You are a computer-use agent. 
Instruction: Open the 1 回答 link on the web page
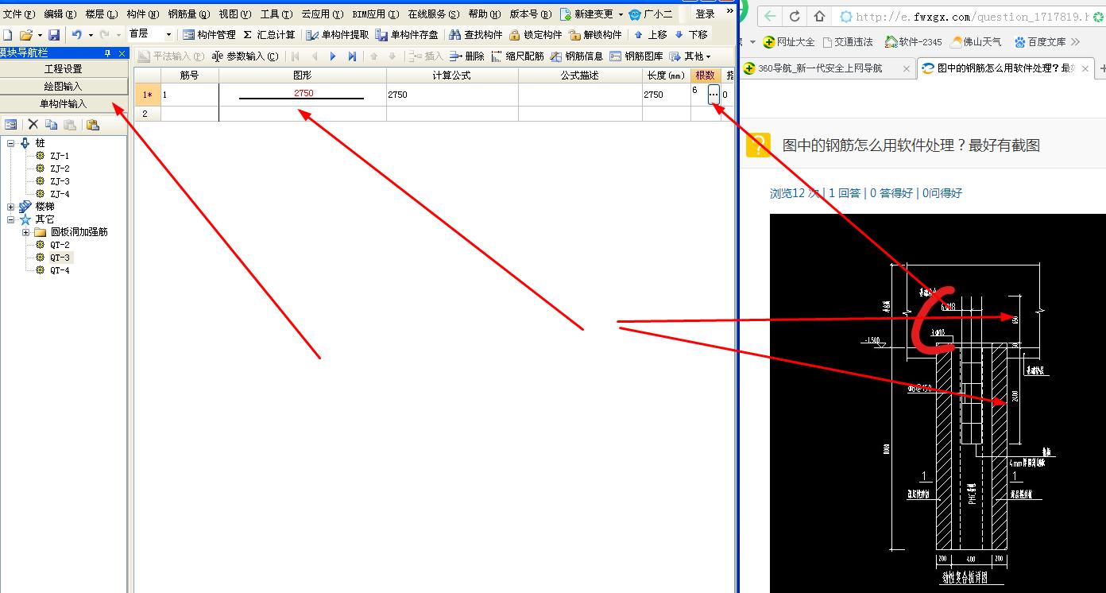click(844, 193)
